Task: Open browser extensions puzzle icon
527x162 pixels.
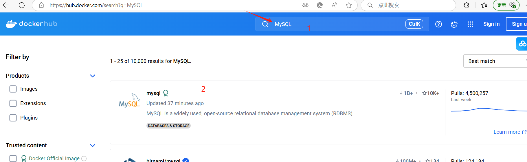Action: pyautogui.click(x=466, y=5)
